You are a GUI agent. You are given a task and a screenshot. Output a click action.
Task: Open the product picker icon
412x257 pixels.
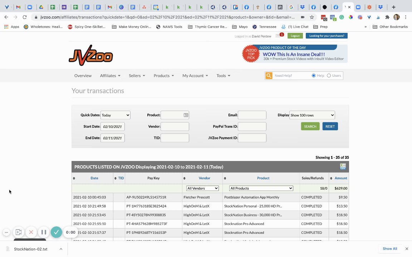click(186, 115)
